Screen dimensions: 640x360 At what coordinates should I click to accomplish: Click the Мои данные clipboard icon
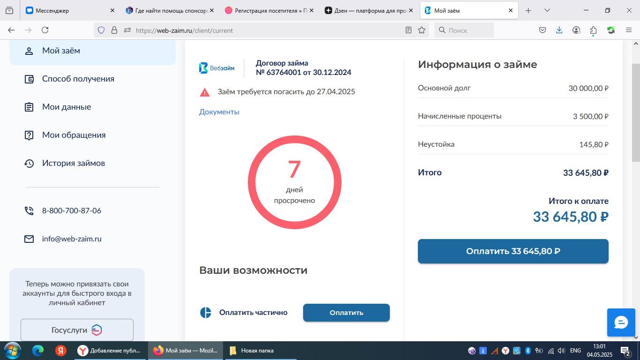[29, 106]
